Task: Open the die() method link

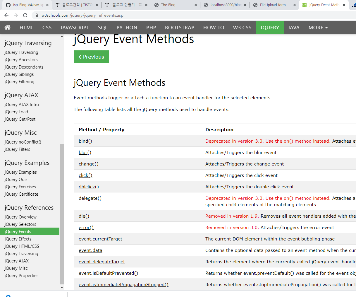Action: tap(84, 216)
